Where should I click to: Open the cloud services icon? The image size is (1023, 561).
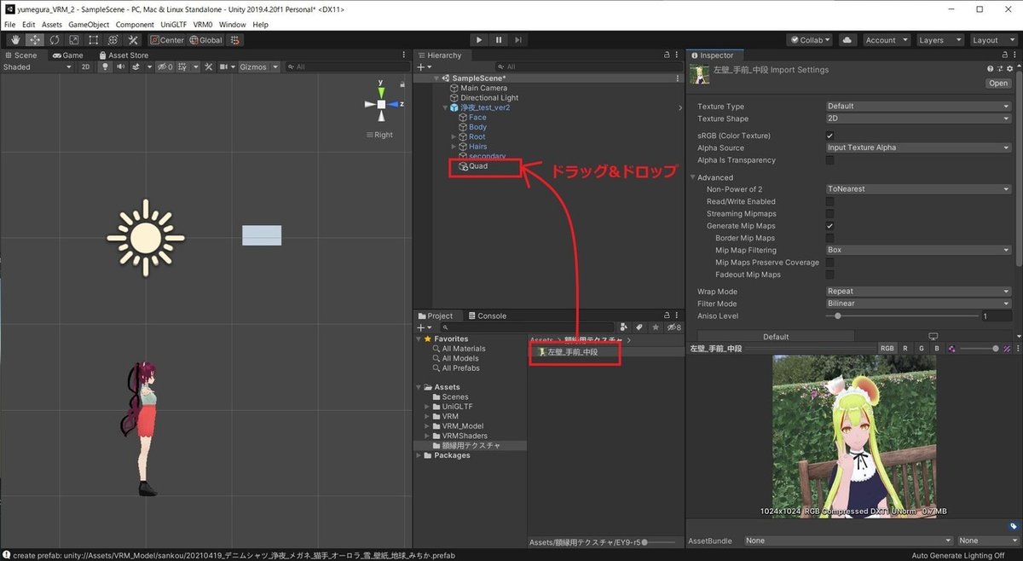(x=847, y=40)
